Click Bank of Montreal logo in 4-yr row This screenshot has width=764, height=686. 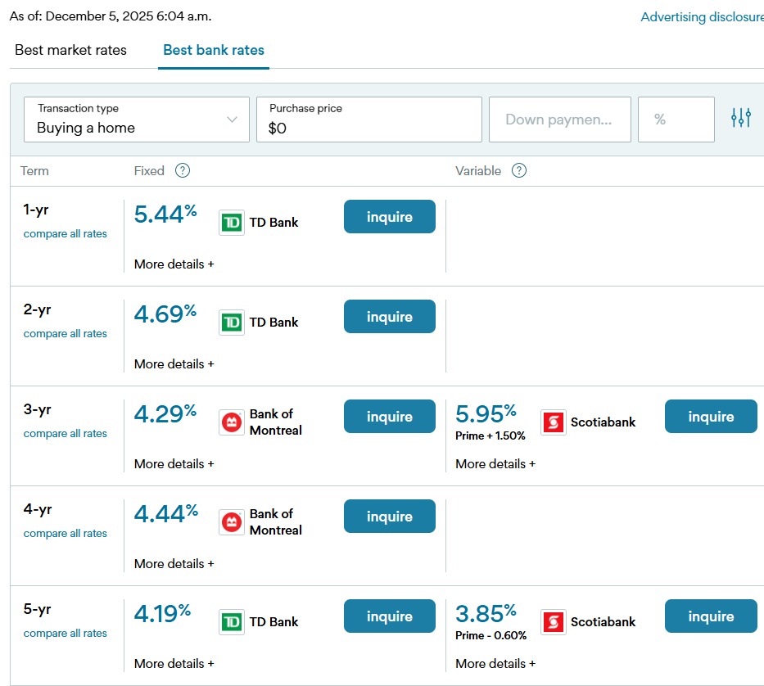232,522
